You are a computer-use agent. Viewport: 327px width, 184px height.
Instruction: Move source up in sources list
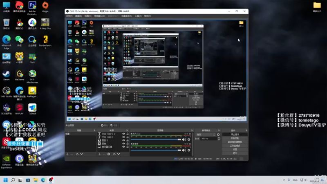coord(114,154)
